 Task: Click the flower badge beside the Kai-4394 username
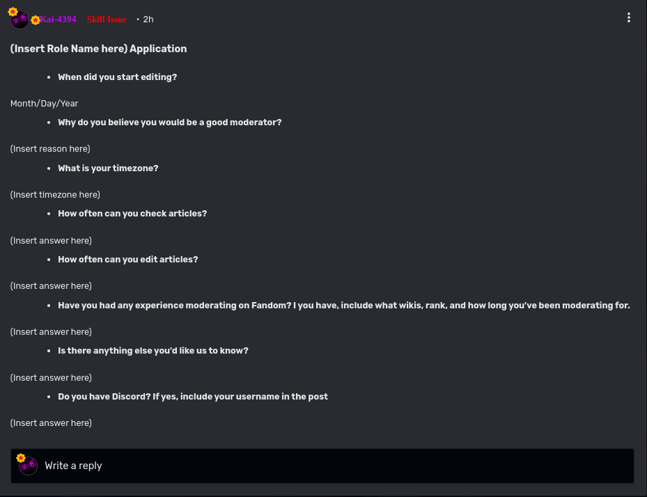point(36,20)
